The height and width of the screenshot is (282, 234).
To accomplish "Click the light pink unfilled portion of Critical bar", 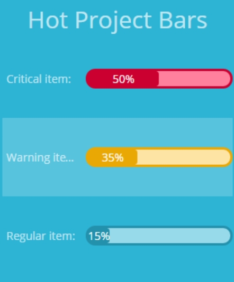I will (x=194, y=79).
